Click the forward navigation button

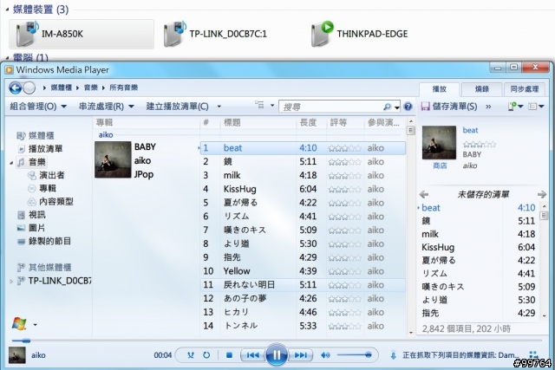pos(29,88)
